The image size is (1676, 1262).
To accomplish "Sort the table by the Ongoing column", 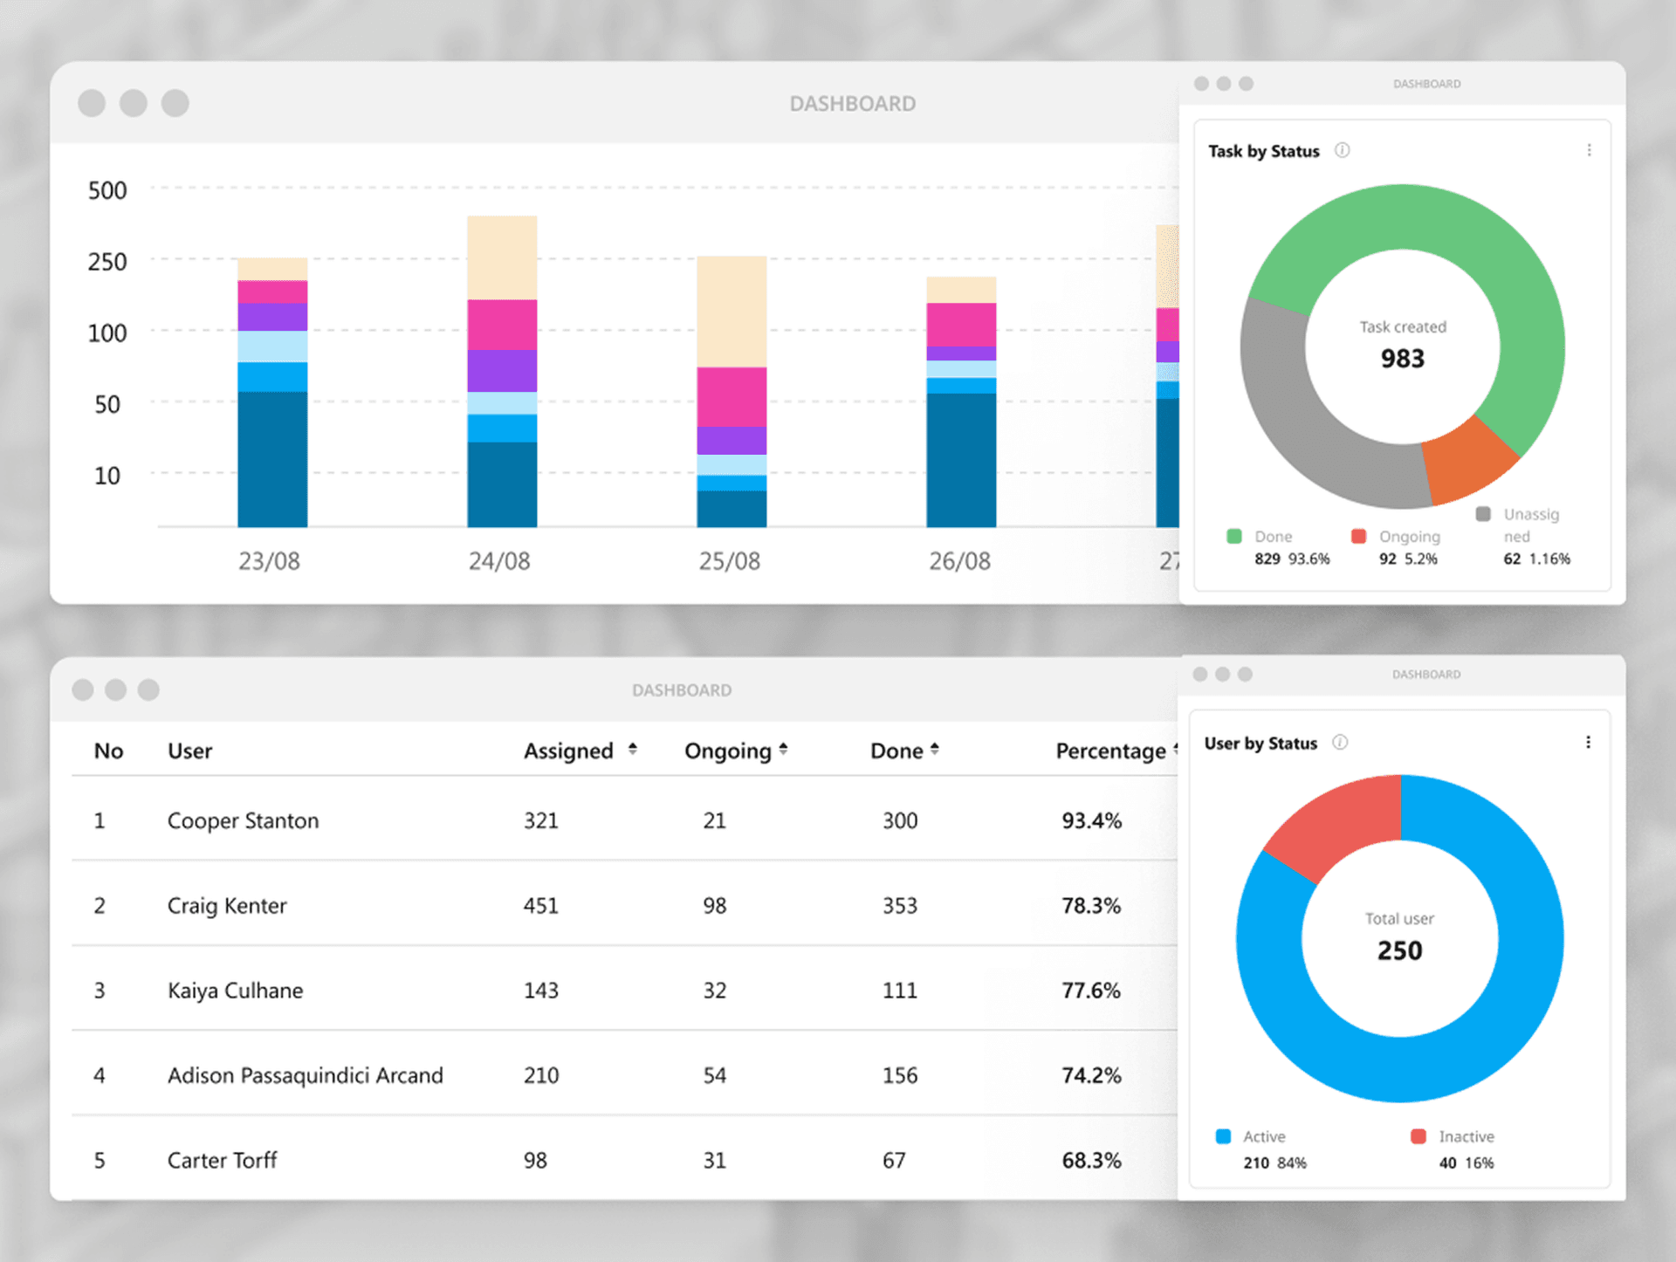I will pos(783,750).
